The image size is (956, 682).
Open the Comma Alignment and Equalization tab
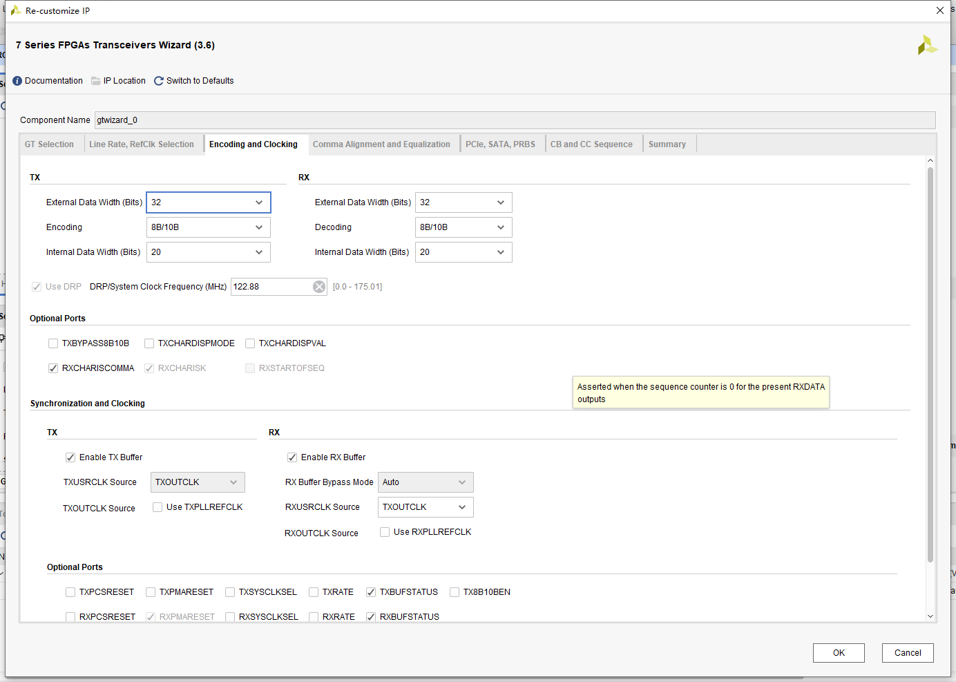[x=381, y=144]
